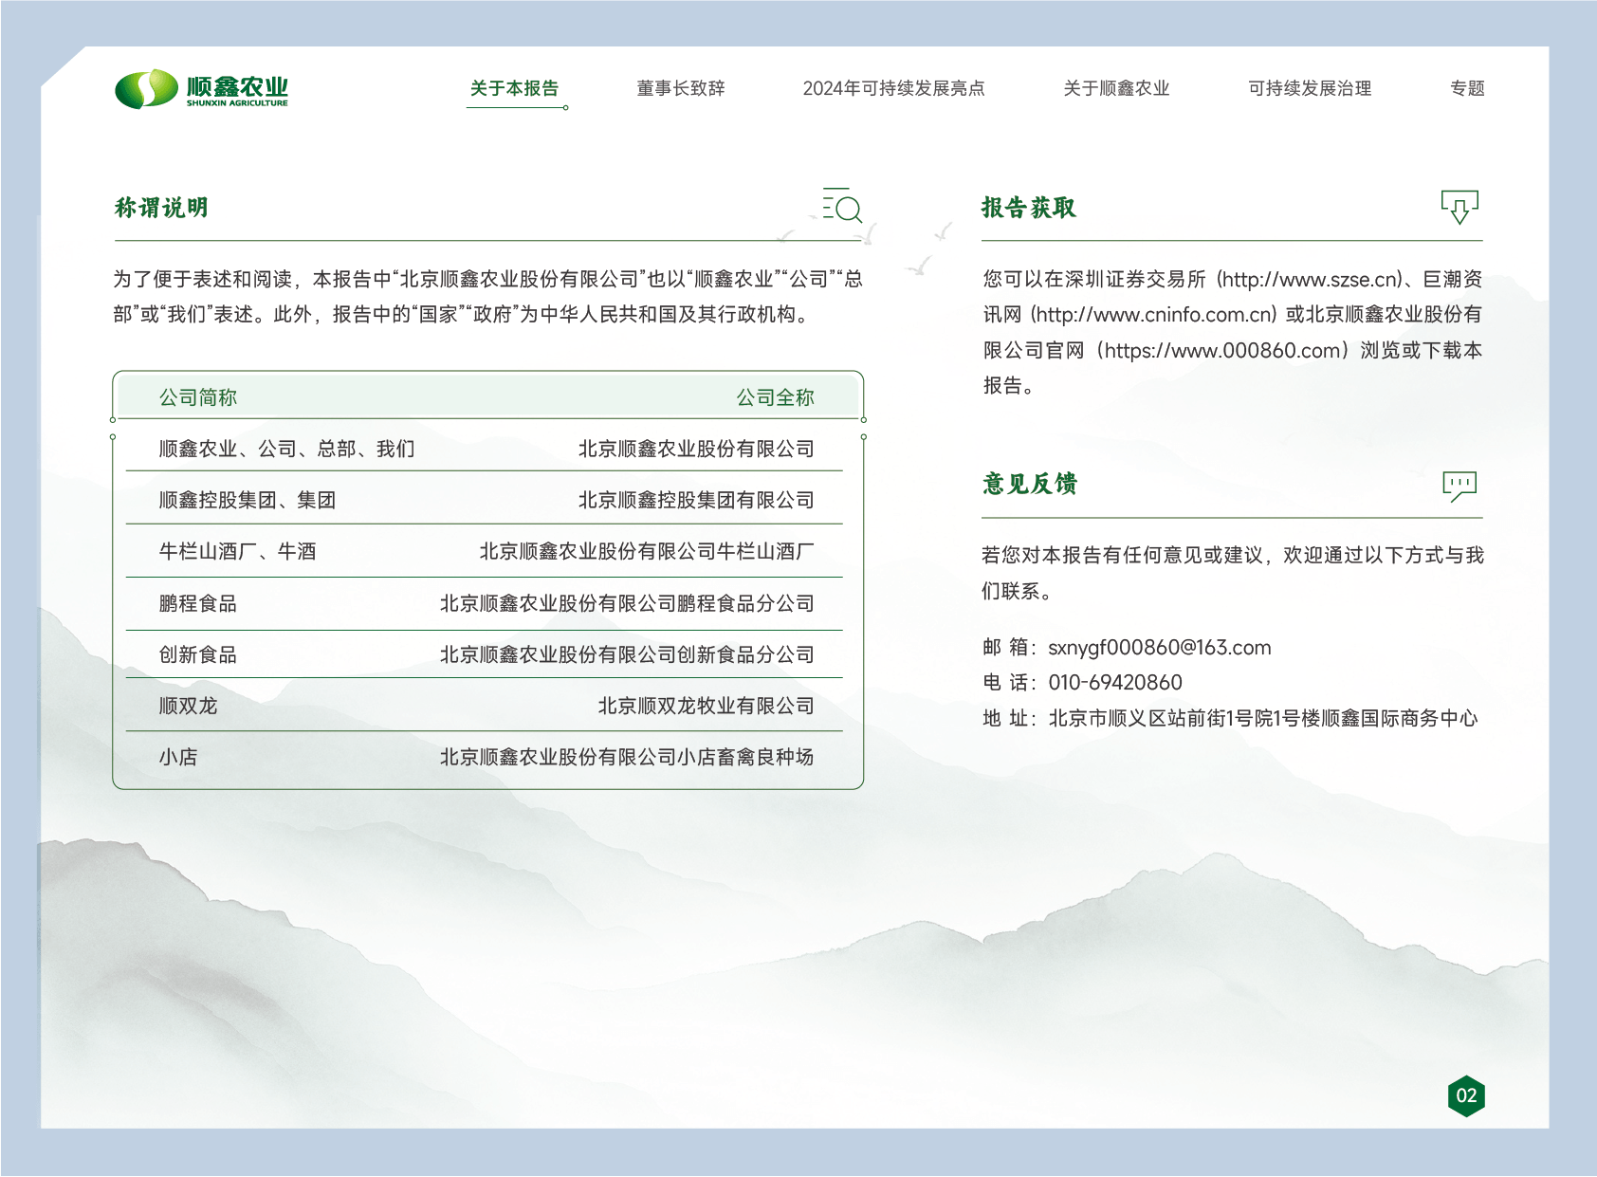Open the https://www.000860.com link
1597x1177 pixels.
pyautogui.click(x=1222, y=350)
